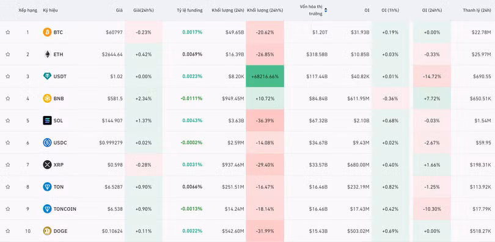Click the BNB funding rate -0.0111%
Viewport: 495px width, 242px height.
click(191, 98)
